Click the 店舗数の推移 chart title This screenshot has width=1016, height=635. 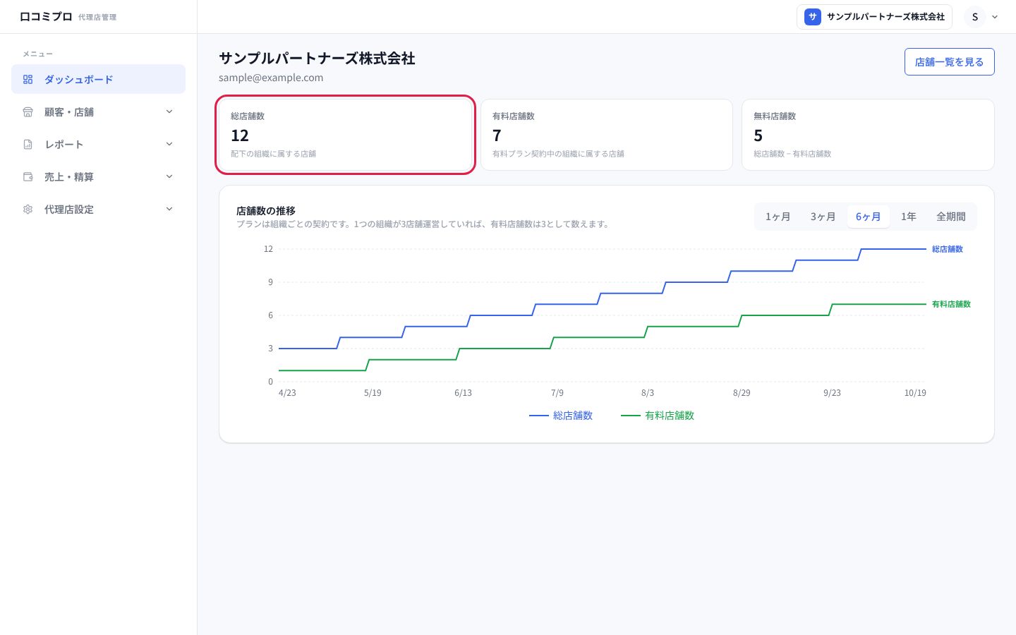[266, 210]
